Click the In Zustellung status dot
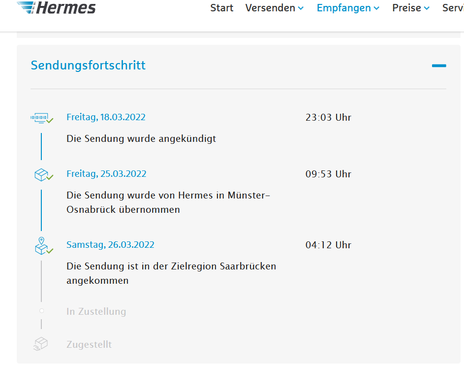464x366 pixels. click(x=41, y=311)
